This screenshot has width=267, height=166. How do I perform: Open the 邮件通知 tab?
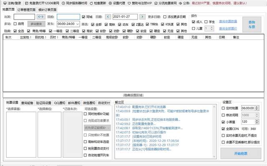point(74,103)
